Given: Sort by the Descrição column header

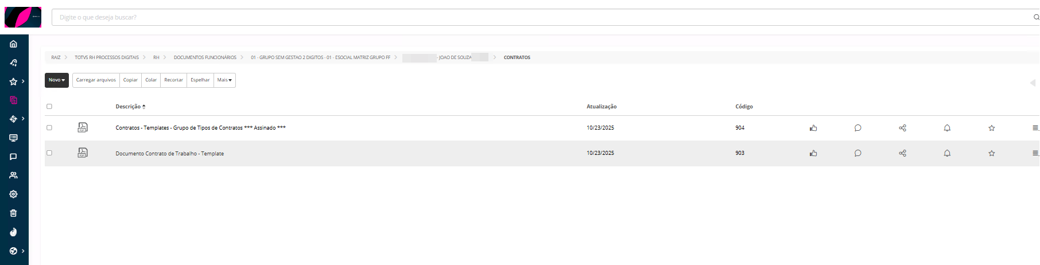Looking at the screenshot, I should pyautogui.click(x=130, y=107).
